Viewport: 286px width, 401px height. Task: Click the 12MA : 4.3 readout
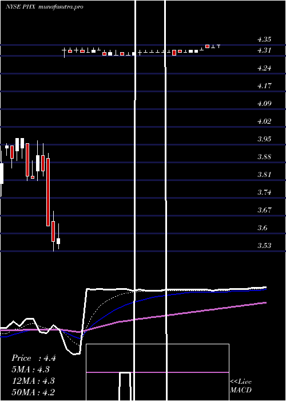(x=33, y=381)
